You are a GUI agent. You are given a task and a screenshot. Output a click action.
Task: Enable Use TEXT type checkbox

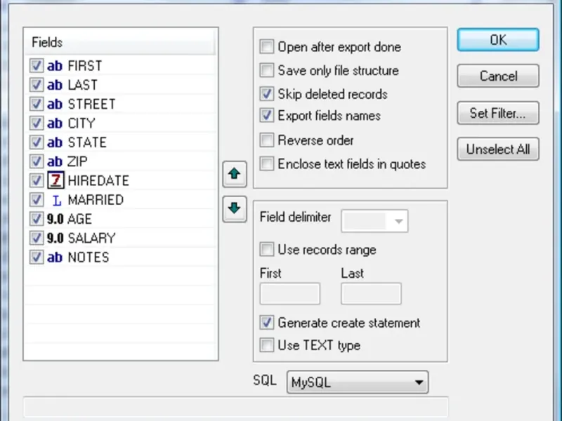point(267,345)
